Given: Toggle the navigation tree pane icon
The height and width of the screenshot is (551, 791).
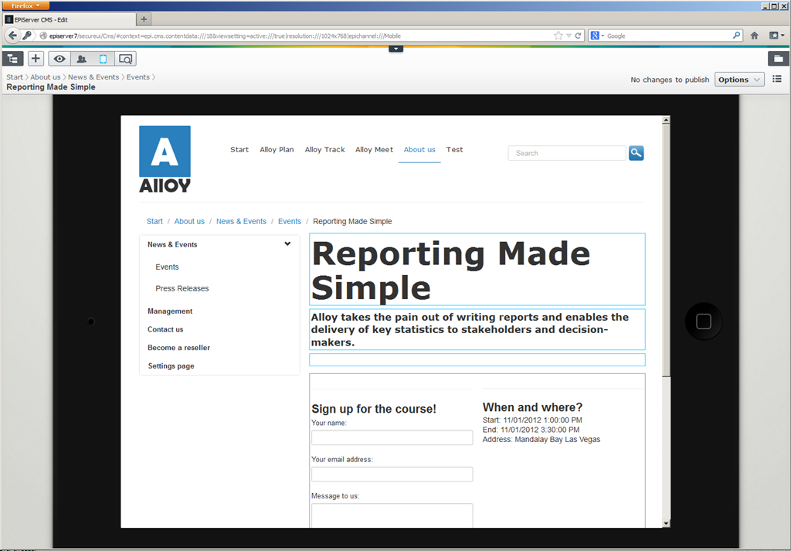Looking at the screenshot, I should (x=13, y=59).
